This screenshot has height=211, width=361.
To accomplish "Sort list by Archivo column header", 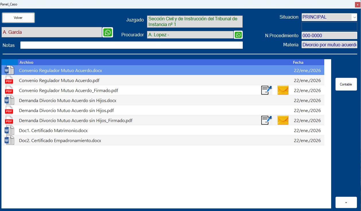I will click(x=26, y=62).
